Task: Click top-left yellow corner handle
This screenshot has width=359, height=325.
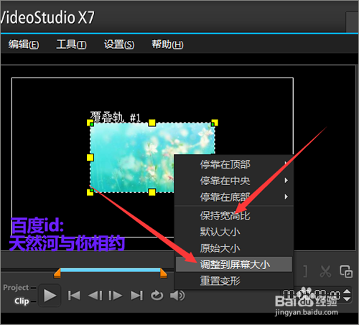Action: pos(90,123)
